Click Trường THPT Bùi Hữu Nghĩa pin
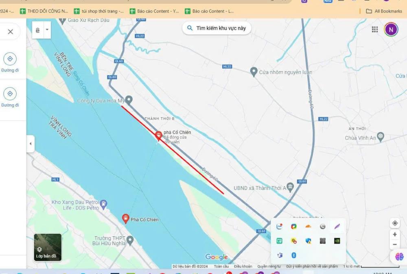Viewport: 407px width, 274px height. tap(130, 241)
